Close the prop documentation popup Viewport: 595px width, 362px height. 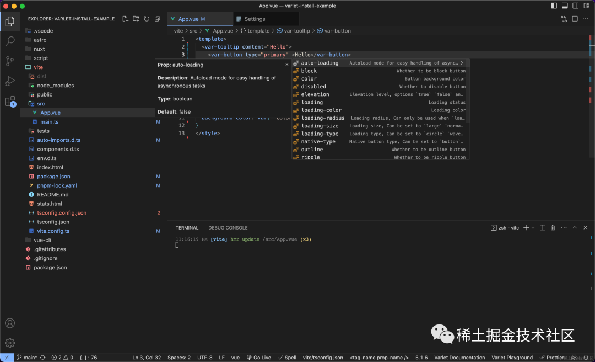coord(287,65)
